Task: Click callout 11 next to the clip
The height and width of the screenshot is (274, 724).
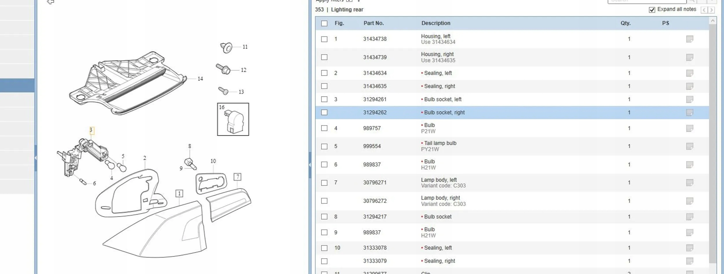Action: [x=245, y=47]
